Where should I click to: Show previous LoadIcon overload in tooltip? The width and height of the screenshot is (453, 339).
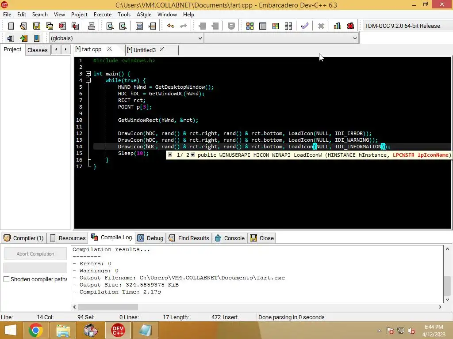170,155
